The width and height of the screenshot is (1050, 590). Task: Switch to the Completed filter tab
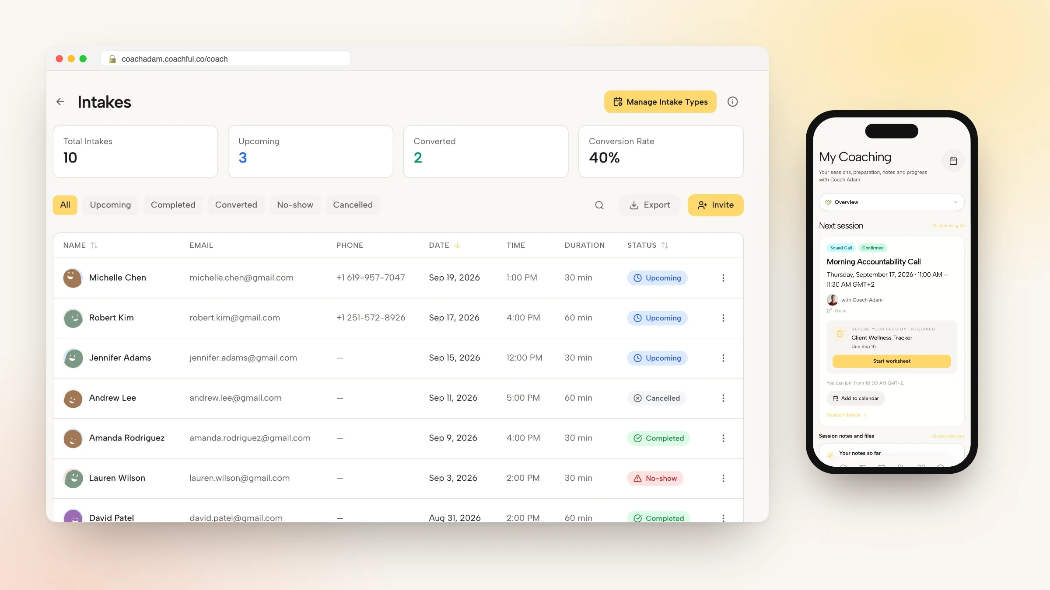[x=173, y=205]
